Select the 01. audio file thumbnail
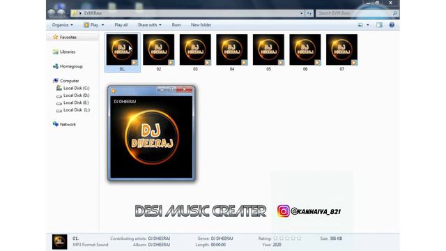Image resolution: width=446 pixels, height=251 pixels. [122, 50]
